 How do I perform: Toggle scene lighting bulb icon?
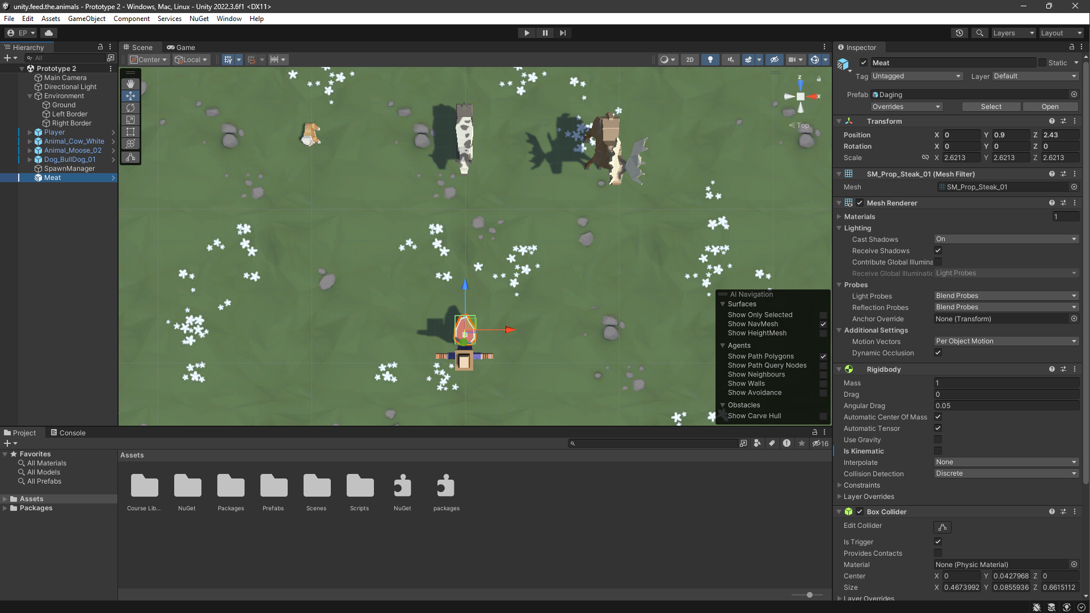[x=710, y=60]
